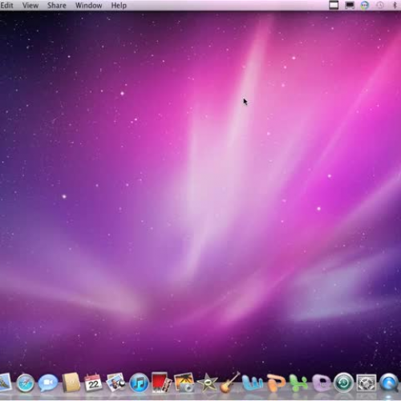
Task: Click the Displays menu bar icon
Action: pyautogui.click(x=350, y=5)
